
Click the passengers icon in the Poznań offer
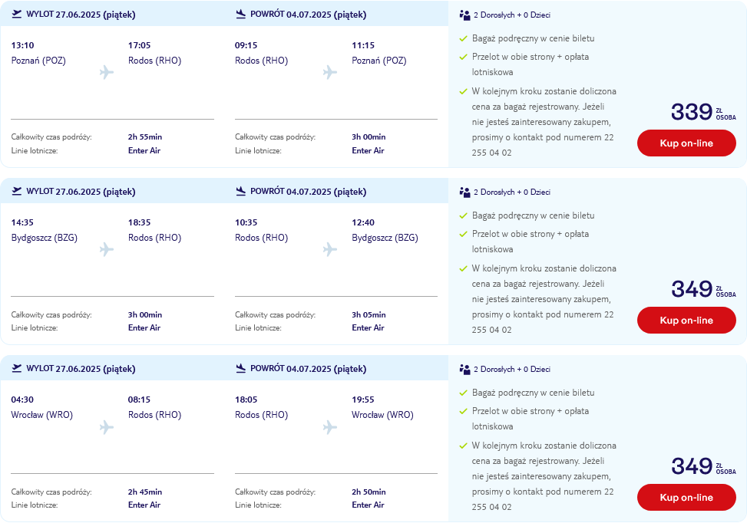click(x=465, y=15)
